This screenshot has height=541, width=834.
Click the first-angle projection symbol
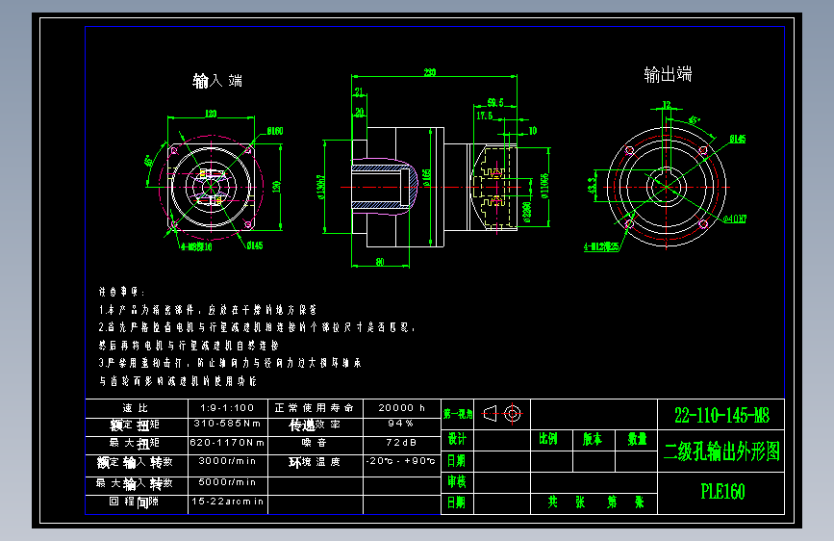502,413
